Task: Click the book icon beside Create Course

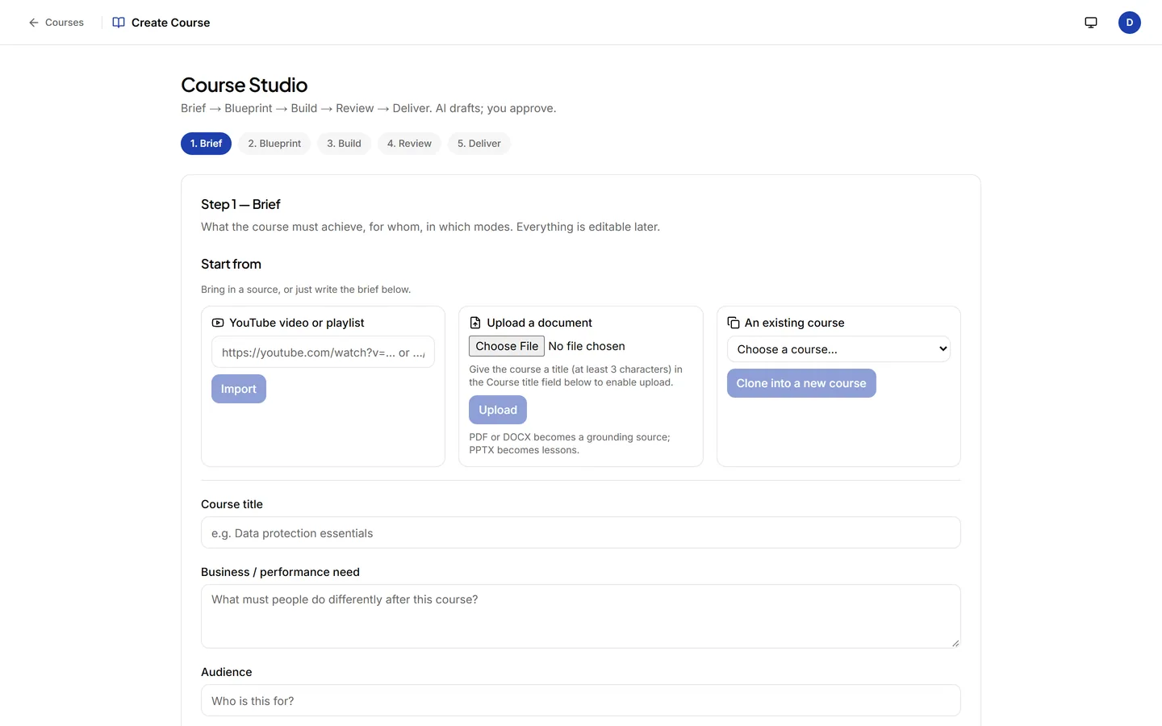Action: [119, 23]
